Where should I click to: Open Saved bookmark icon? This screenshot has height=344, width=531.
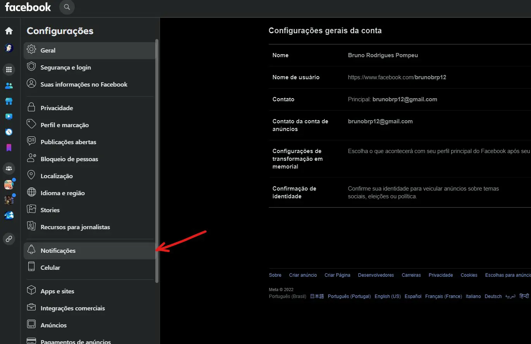[x=9, y=148]
